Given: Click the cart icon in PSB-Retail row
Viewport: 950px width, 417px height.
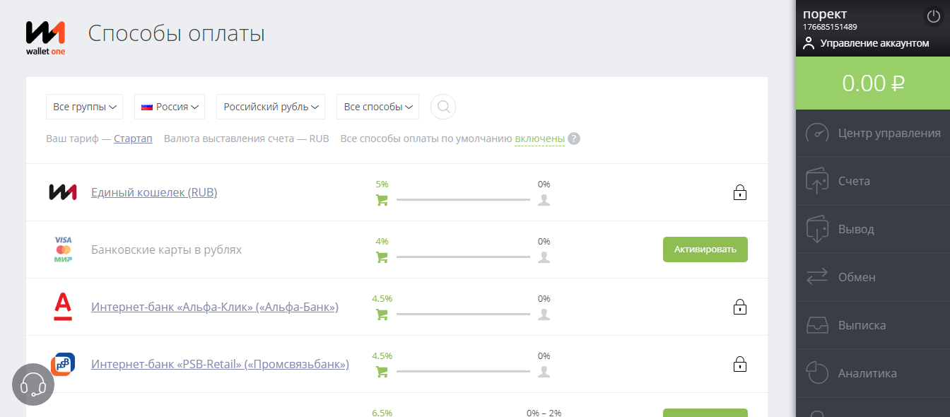Looking at the screenshot, I should pos(382,372).
